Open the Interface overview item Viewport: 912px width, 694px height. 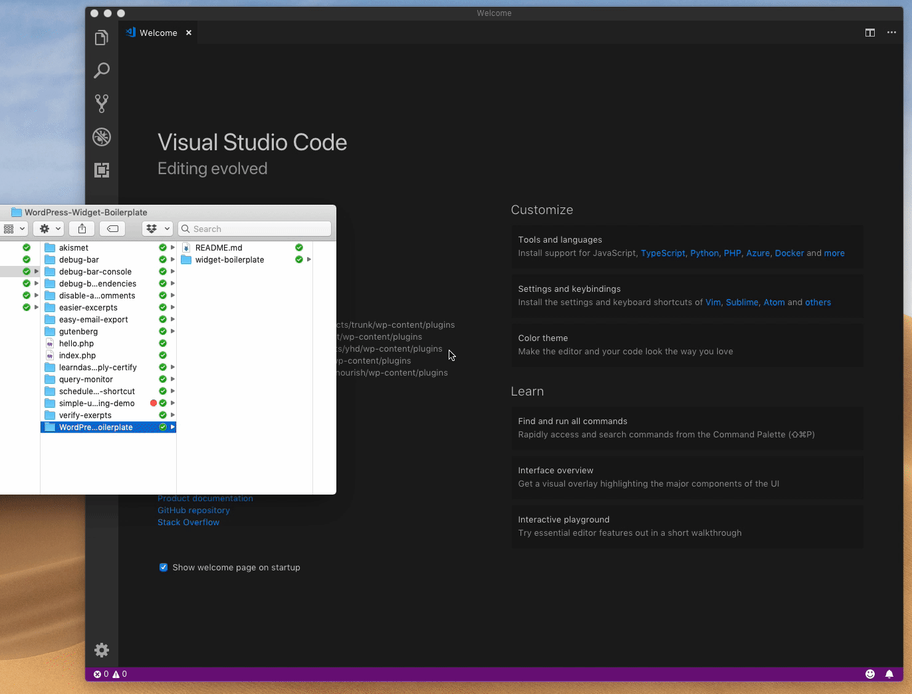[687, 477]
